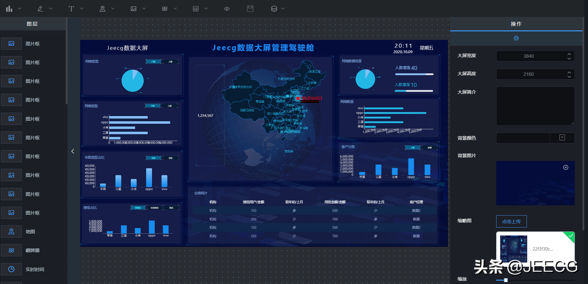This screenshot has width=588, height=284.
Task: Increase 大屏高度 with the up arrow
Action: [x=569, y=72]
